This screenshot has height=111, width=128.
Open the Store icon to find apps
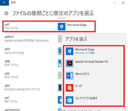click(70, 100)
